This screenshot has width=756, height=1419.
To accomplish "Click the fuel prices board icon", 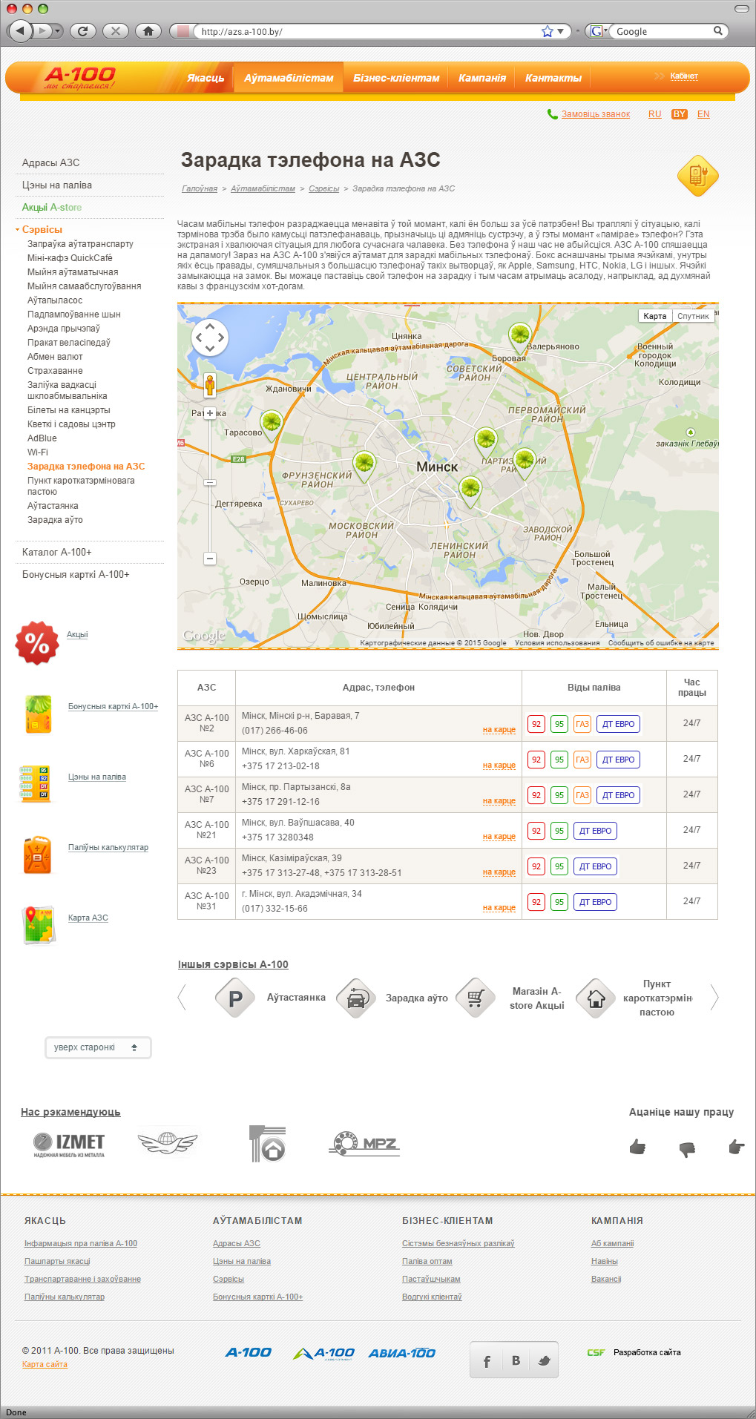I will 35,784.
